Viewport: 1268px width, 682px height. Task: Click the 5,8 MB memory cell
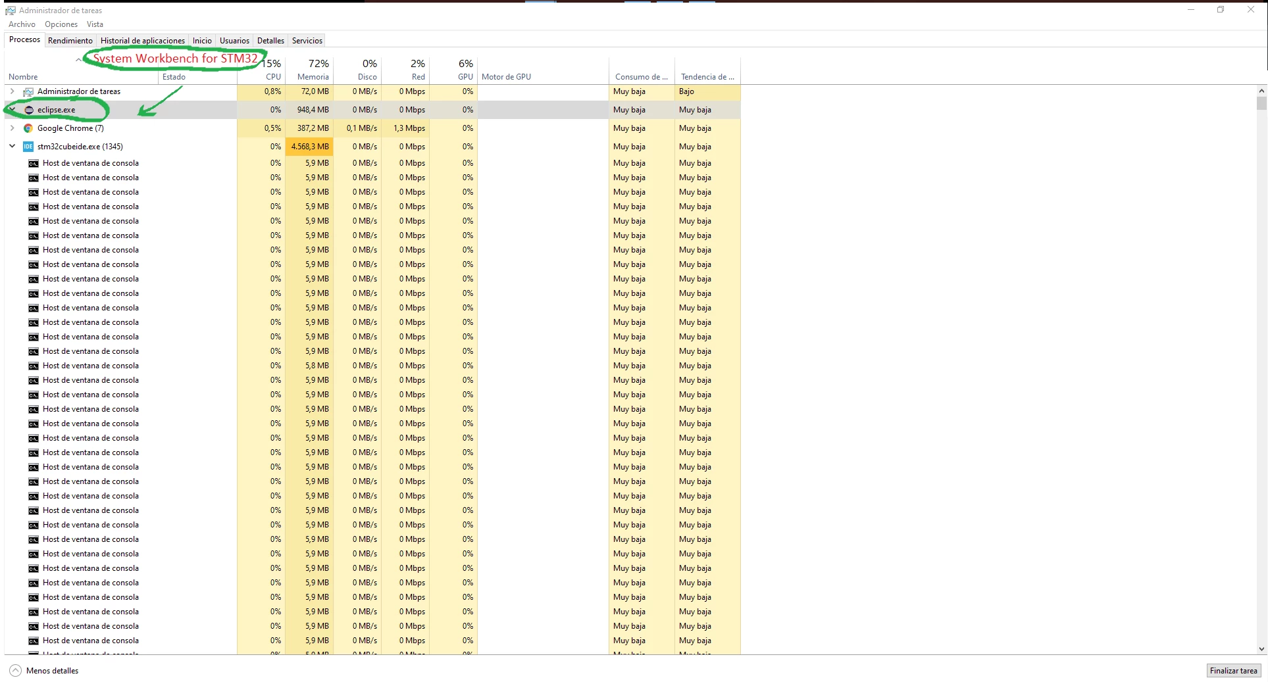[x=309, y=366]
